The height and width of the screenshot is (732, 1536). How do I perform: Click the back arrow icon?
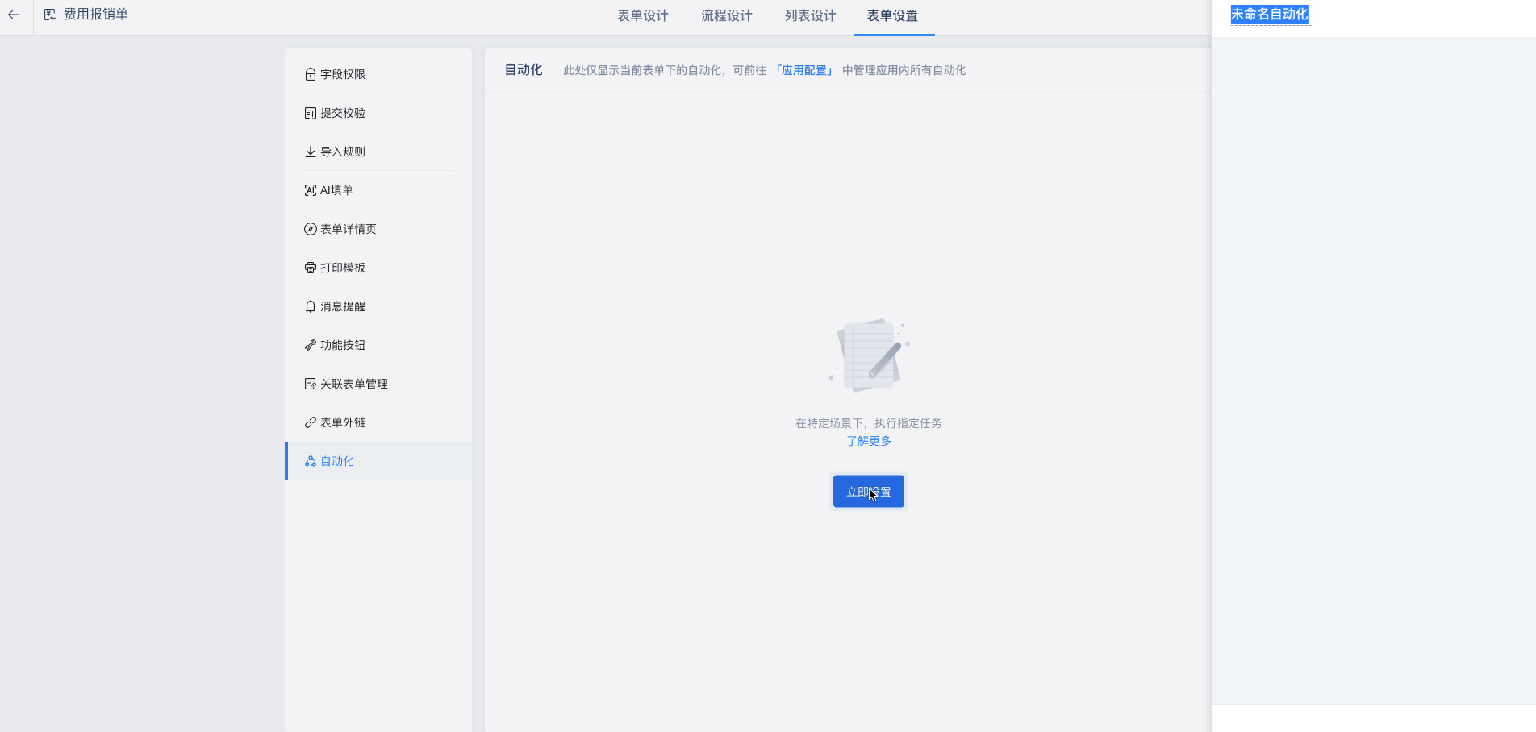pyautogui.click(x=14, y=15)
